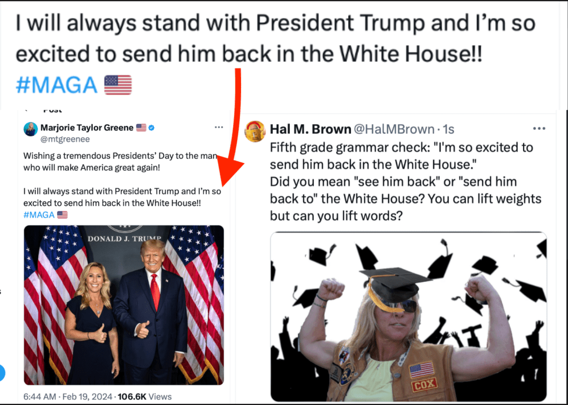568x405 pixels.
Task: Click the 6:44 AM · Feb 19, 2024 timestamp
Action: 68,397
